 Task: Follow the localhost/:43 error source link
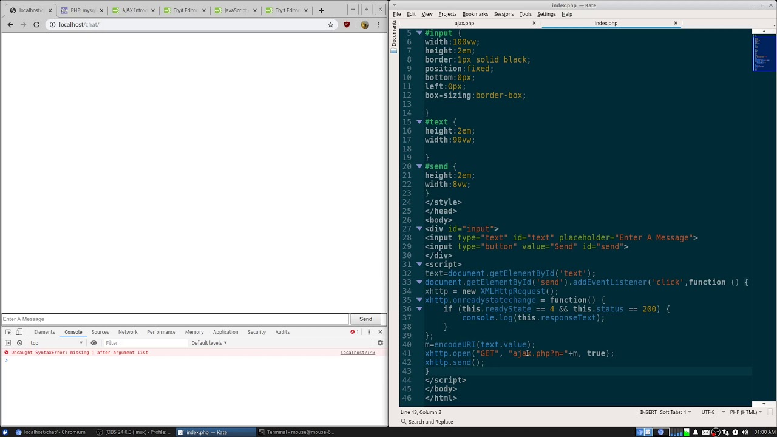(x=358, y=353)
